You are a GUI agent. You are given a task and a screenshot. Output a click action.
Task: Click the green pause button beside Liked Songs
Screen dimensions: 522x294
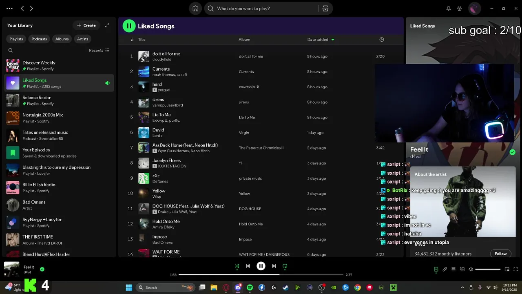point(129,26)
